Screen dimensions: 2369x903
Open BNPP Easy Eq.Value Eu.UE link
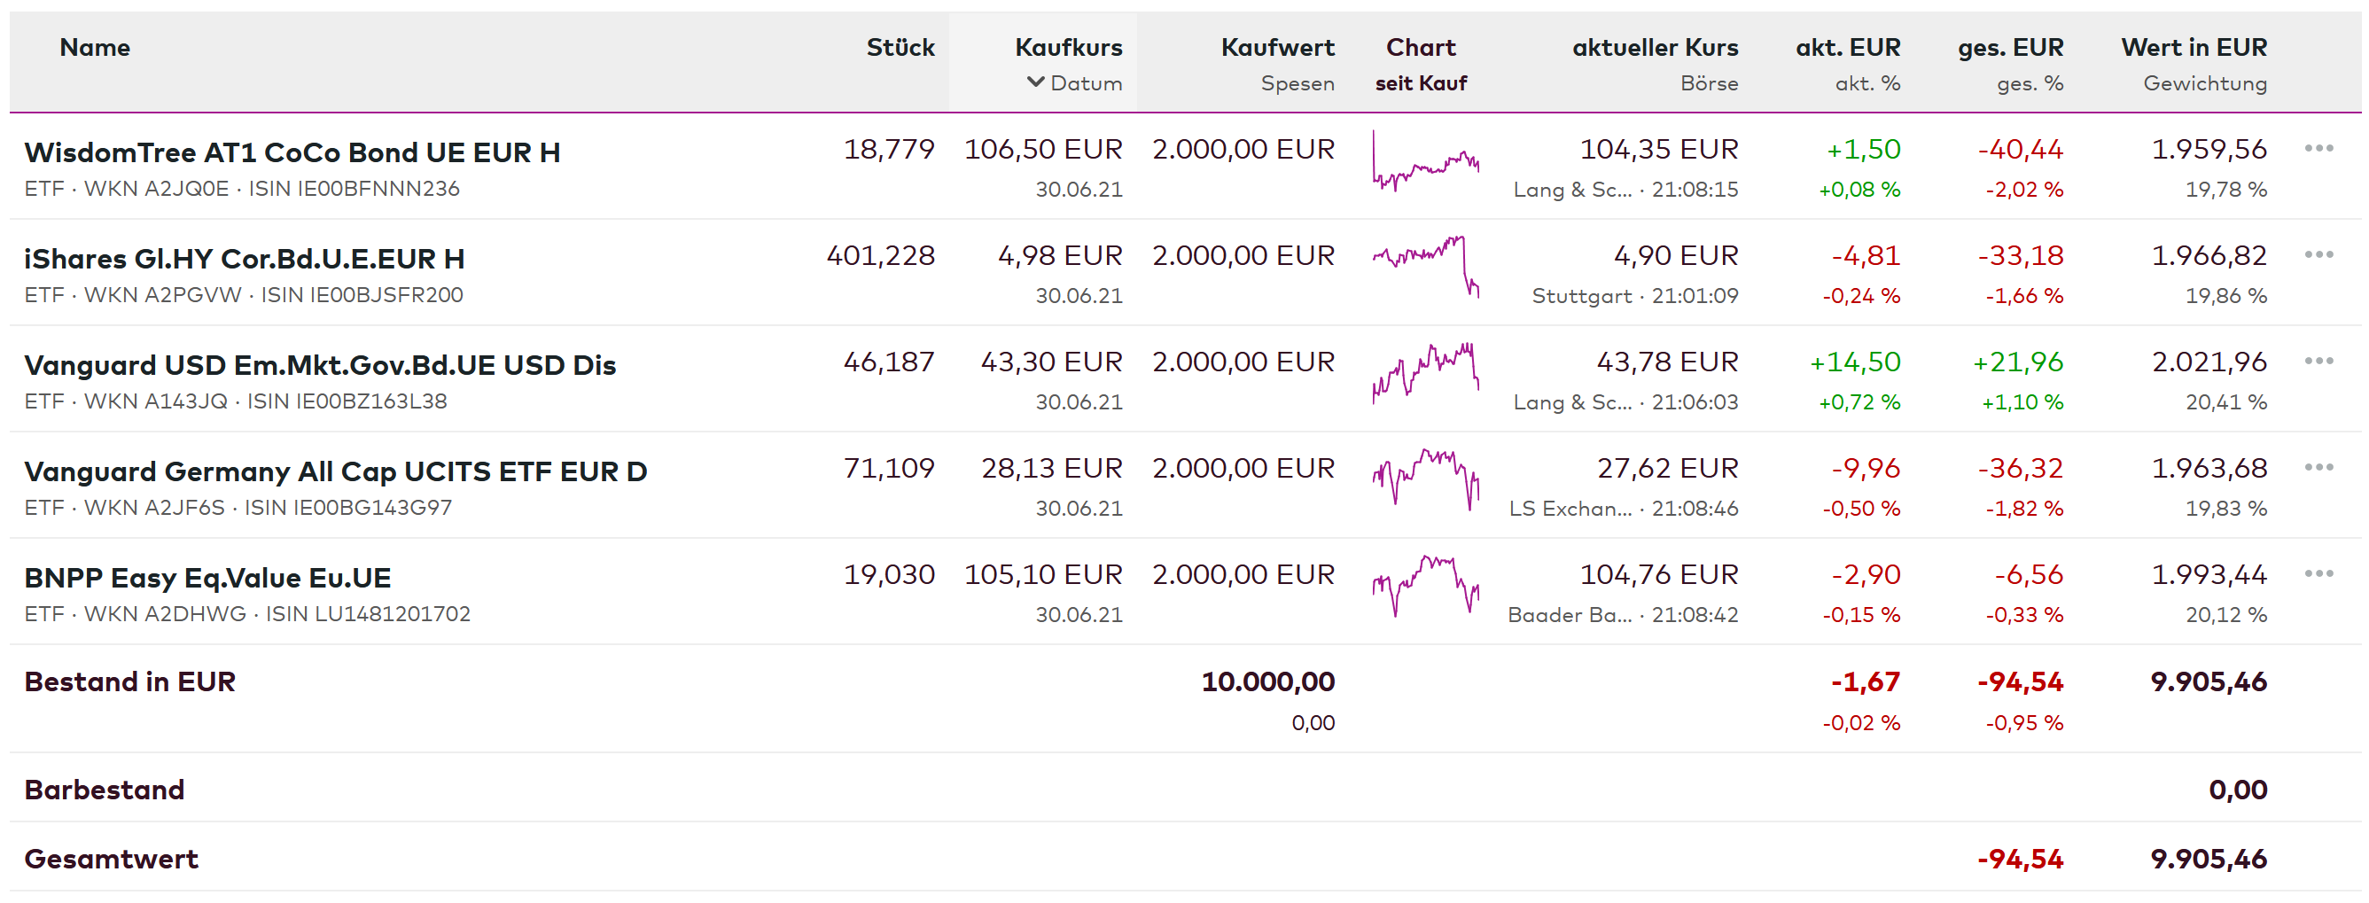coord(208,579)
